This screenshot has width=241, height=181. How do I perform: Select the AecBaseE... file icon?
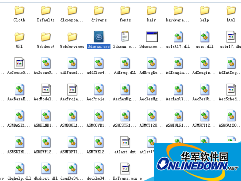(x=19, y=89)
